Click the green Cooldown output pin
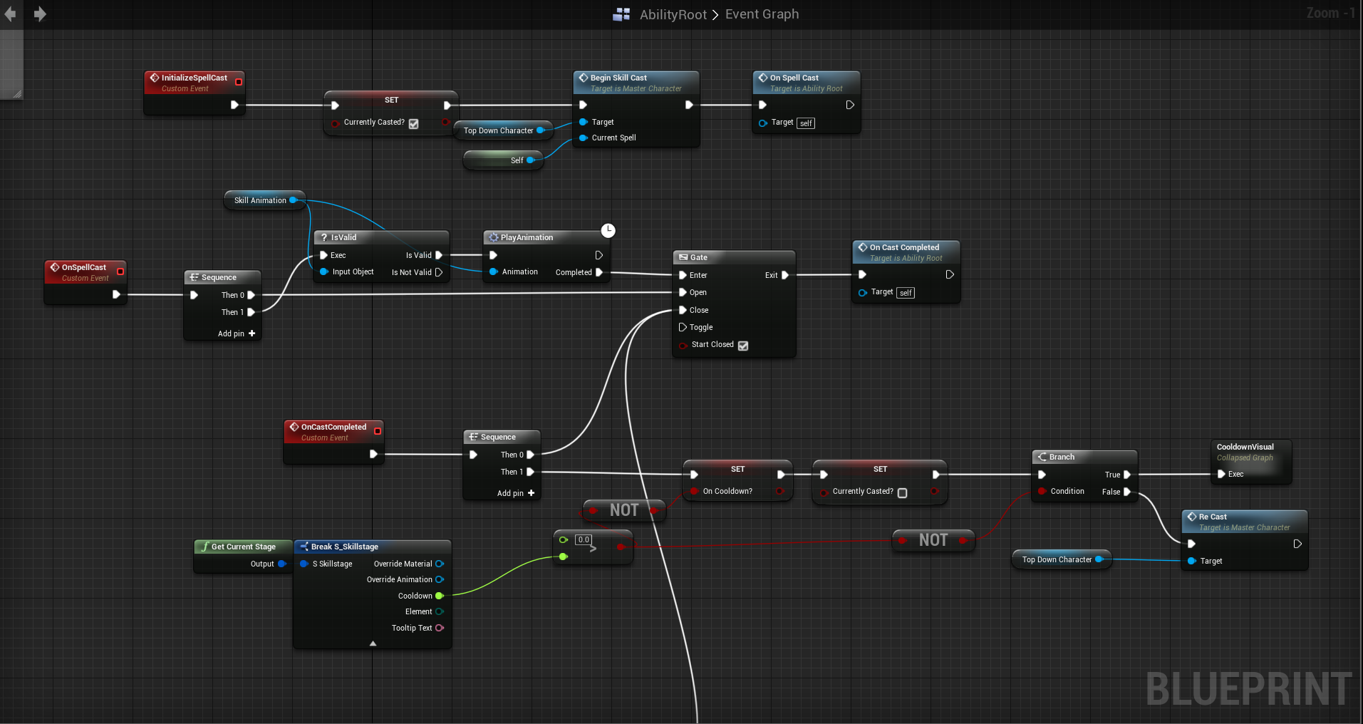The width and height of the screenshot is (1363, 724). (x=439, y=596)
